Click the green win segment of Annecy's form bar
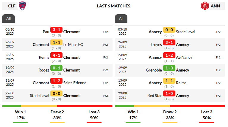Viewport: 228px width, 127px height. pyautogui.click(x=124, y=106)
